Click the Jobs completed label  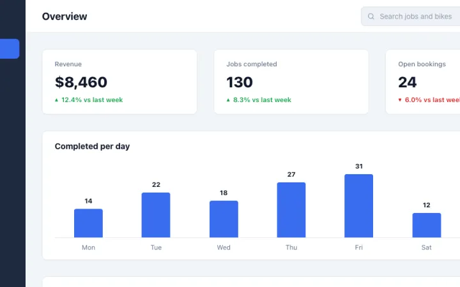(x=252, y=64)
